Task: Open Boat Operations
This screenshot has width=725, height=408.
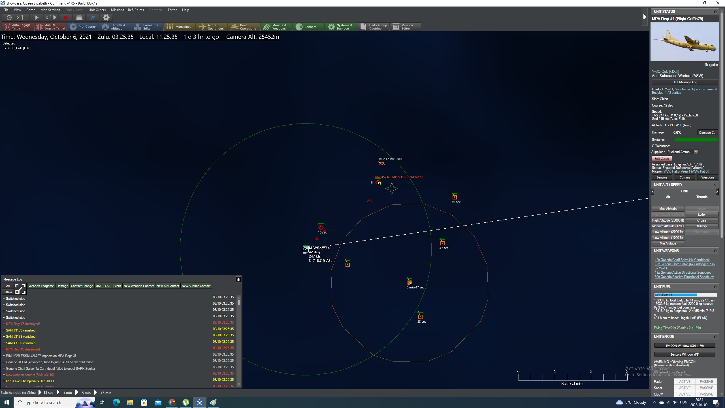Action: coord(244,27)
